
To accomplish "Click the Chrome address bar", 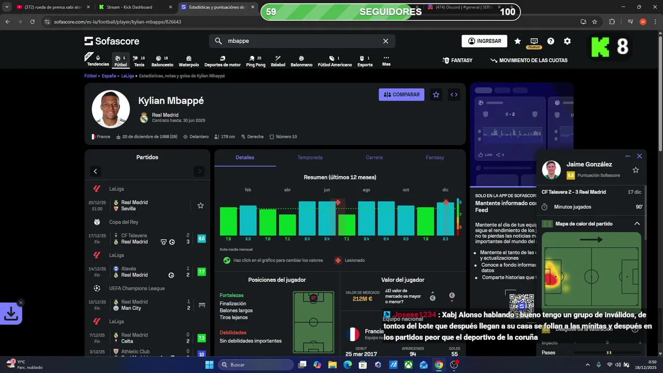I will [311, 22].
